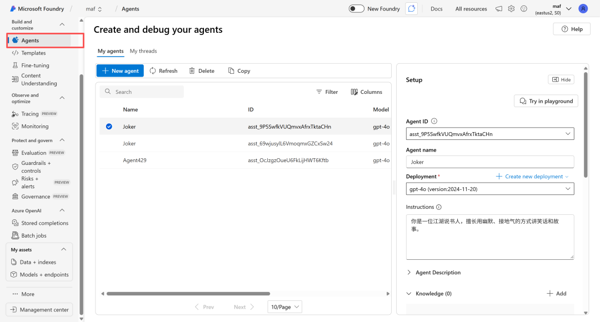Collapse Protect and govern section

click(x=62, y=140)
